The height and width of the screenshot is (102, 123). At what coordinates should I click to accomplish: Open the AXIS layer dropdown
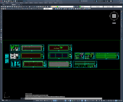tap(62, 7)
